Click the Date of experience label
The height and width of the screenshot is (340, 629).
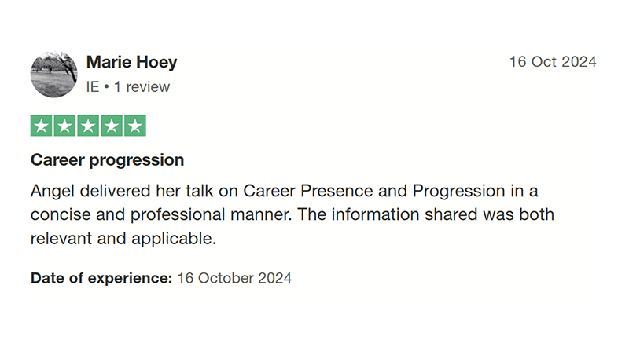pos(101,278)
